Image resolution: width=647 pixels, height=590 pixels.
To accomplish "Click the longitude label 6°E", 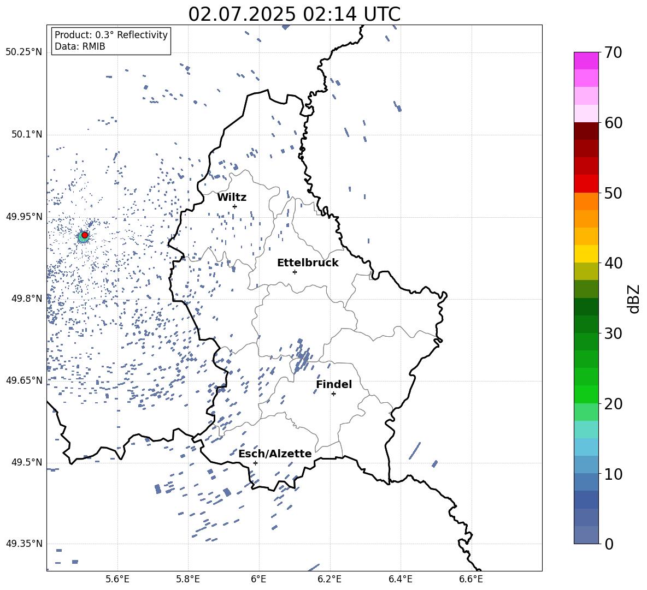I will click(x=258, y=579).
